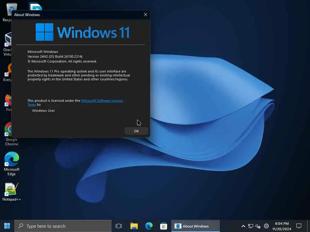Click the About Windows title bar text
Image resolution: width=310 pixels, height=232 pixels.
(x=27, y=15)
